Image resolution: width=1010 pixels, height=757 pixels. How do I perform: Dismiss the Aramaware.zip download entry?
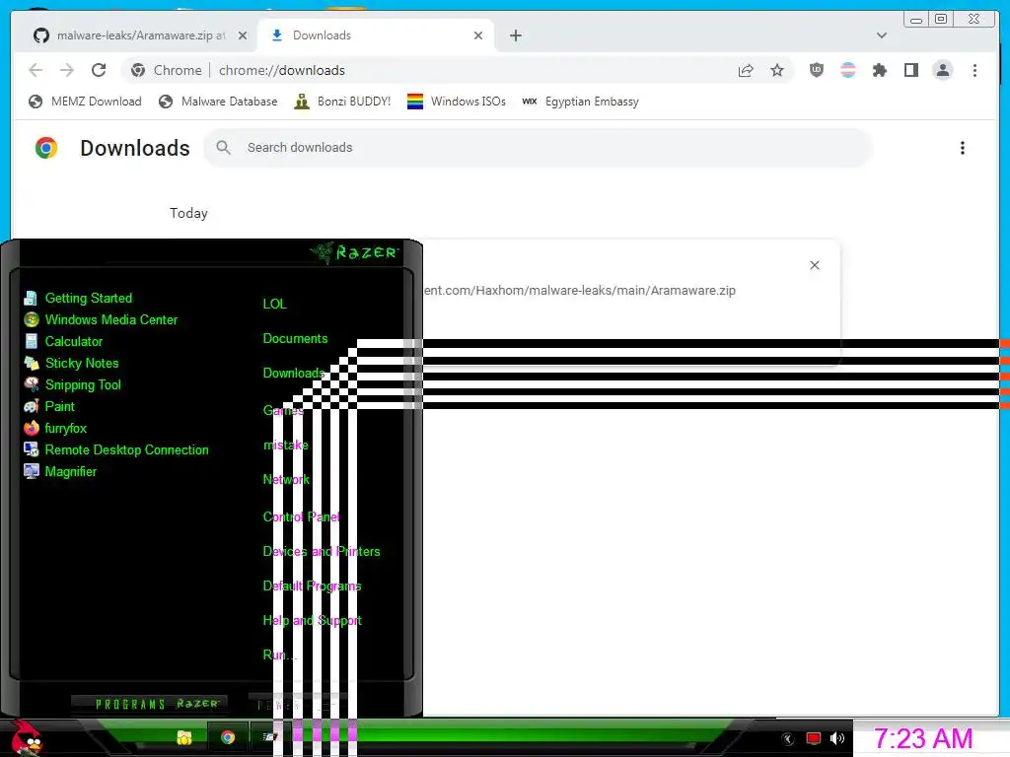[x=814, y=265]
